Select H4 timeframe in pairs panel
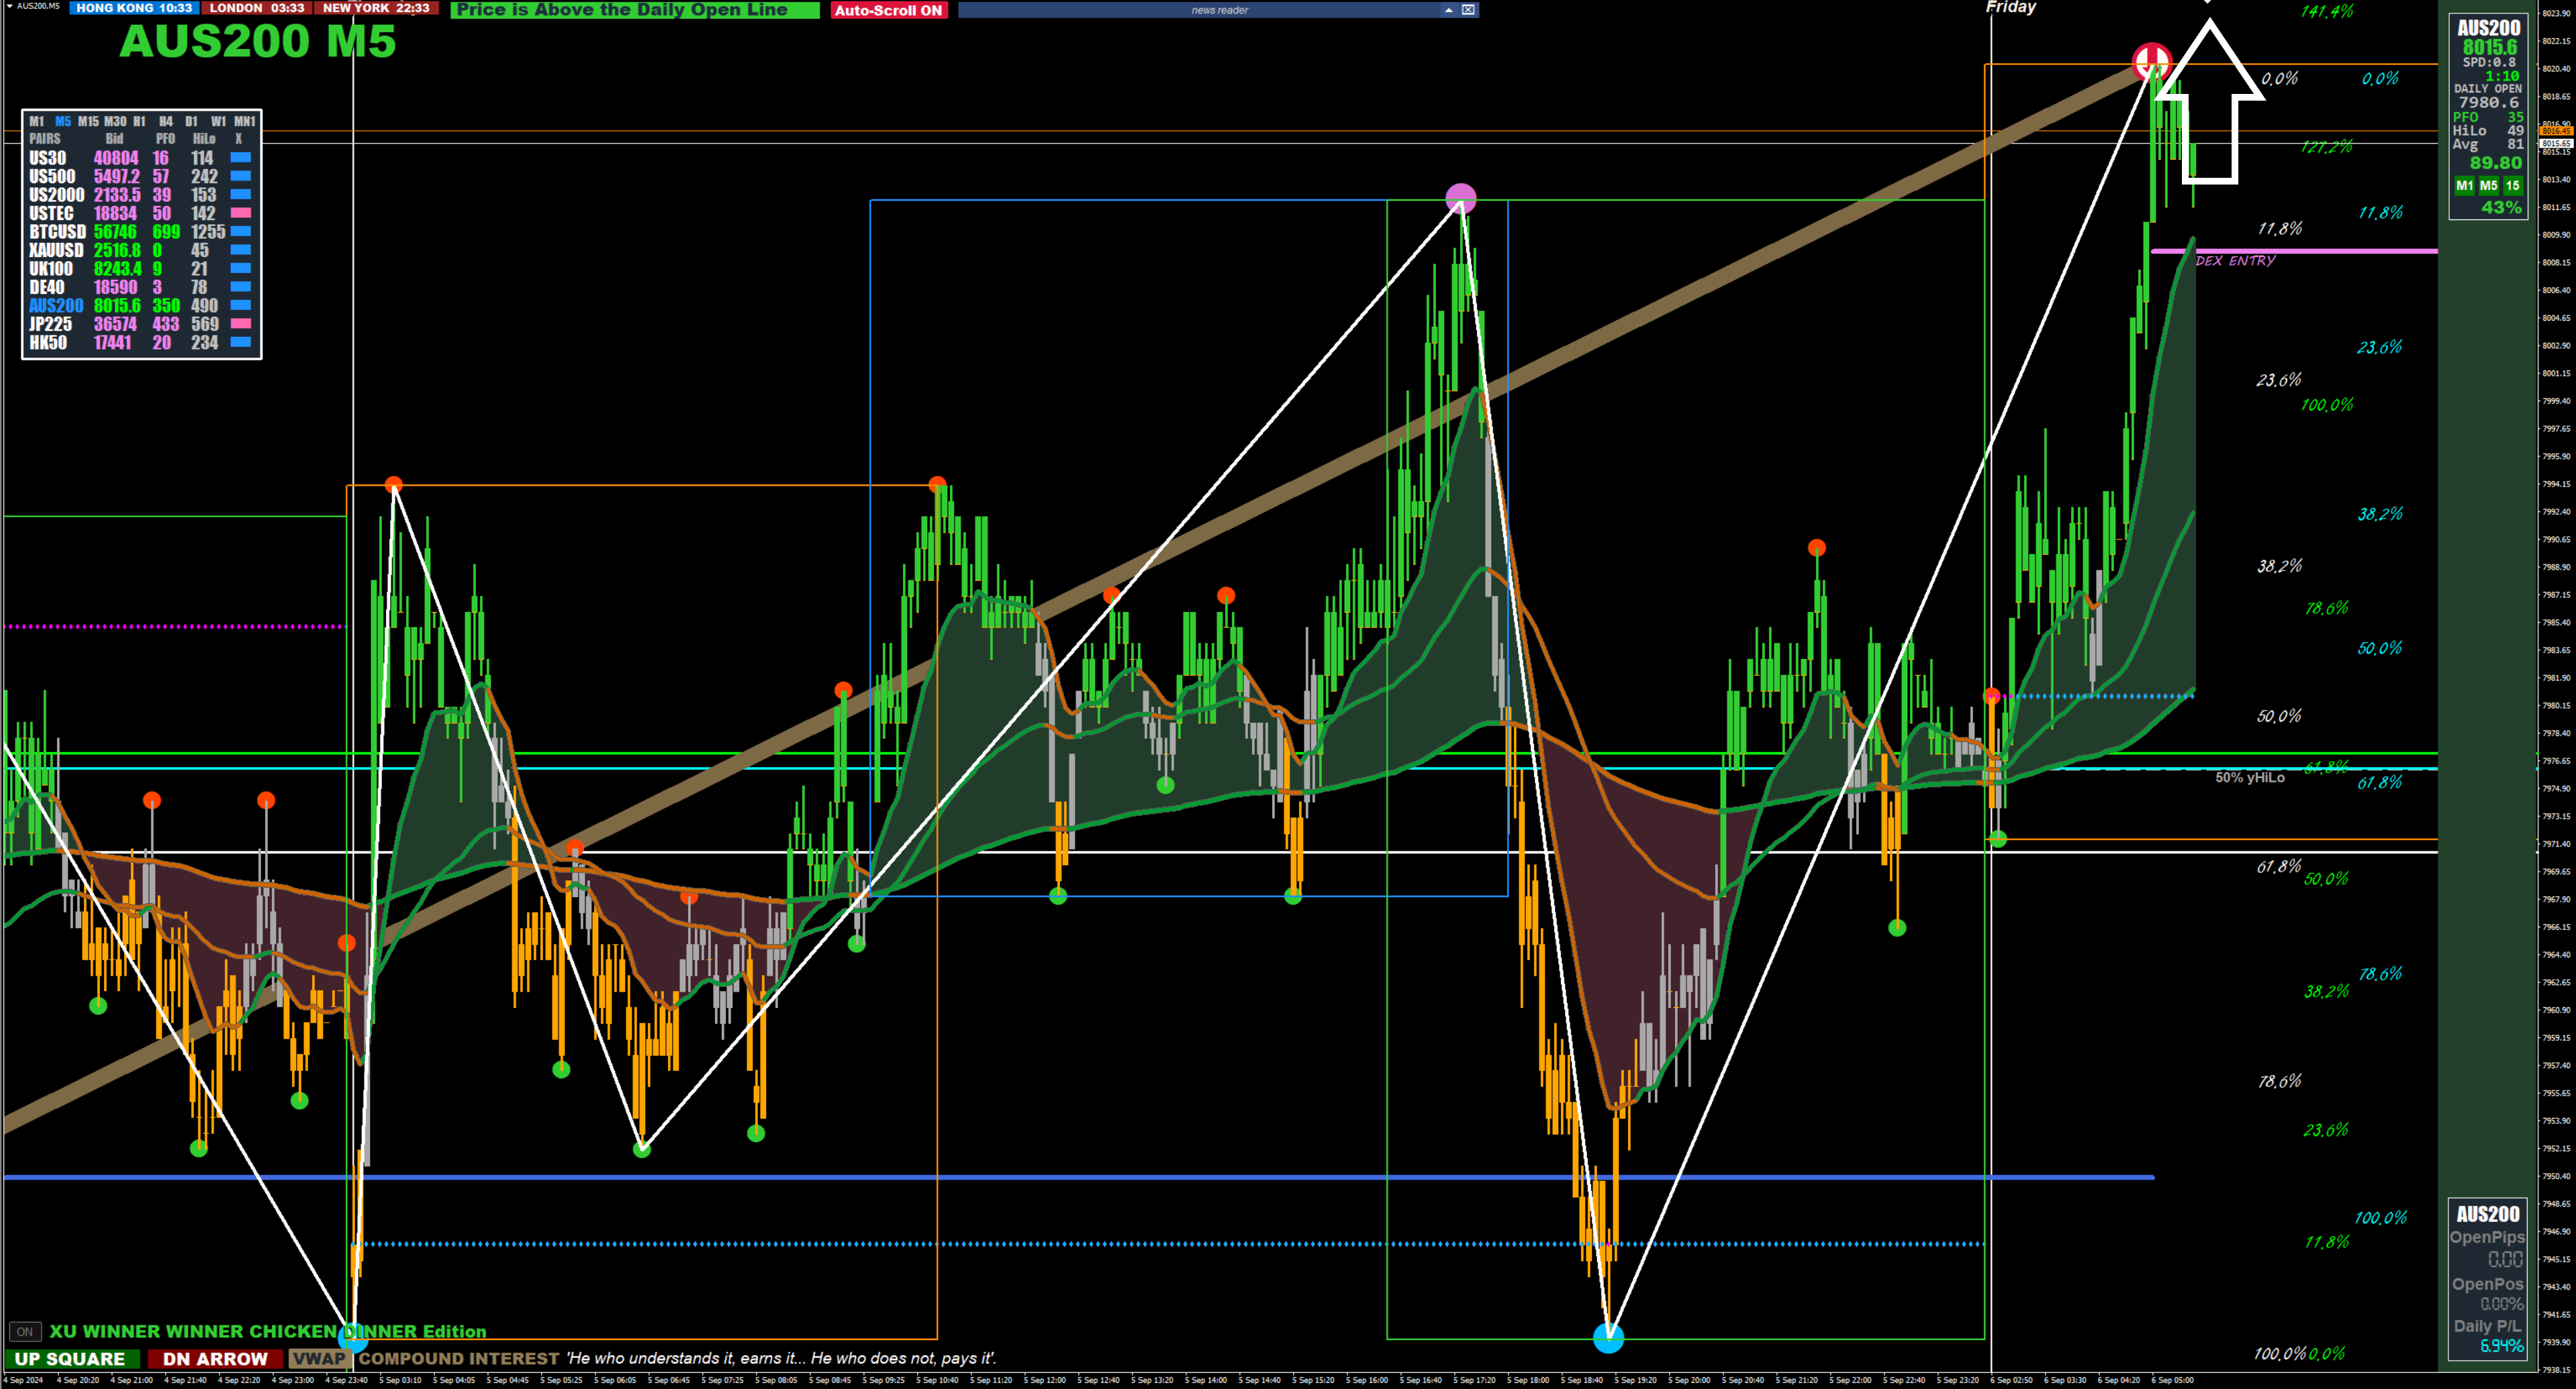2576x1389 pixels. point(166,121)
